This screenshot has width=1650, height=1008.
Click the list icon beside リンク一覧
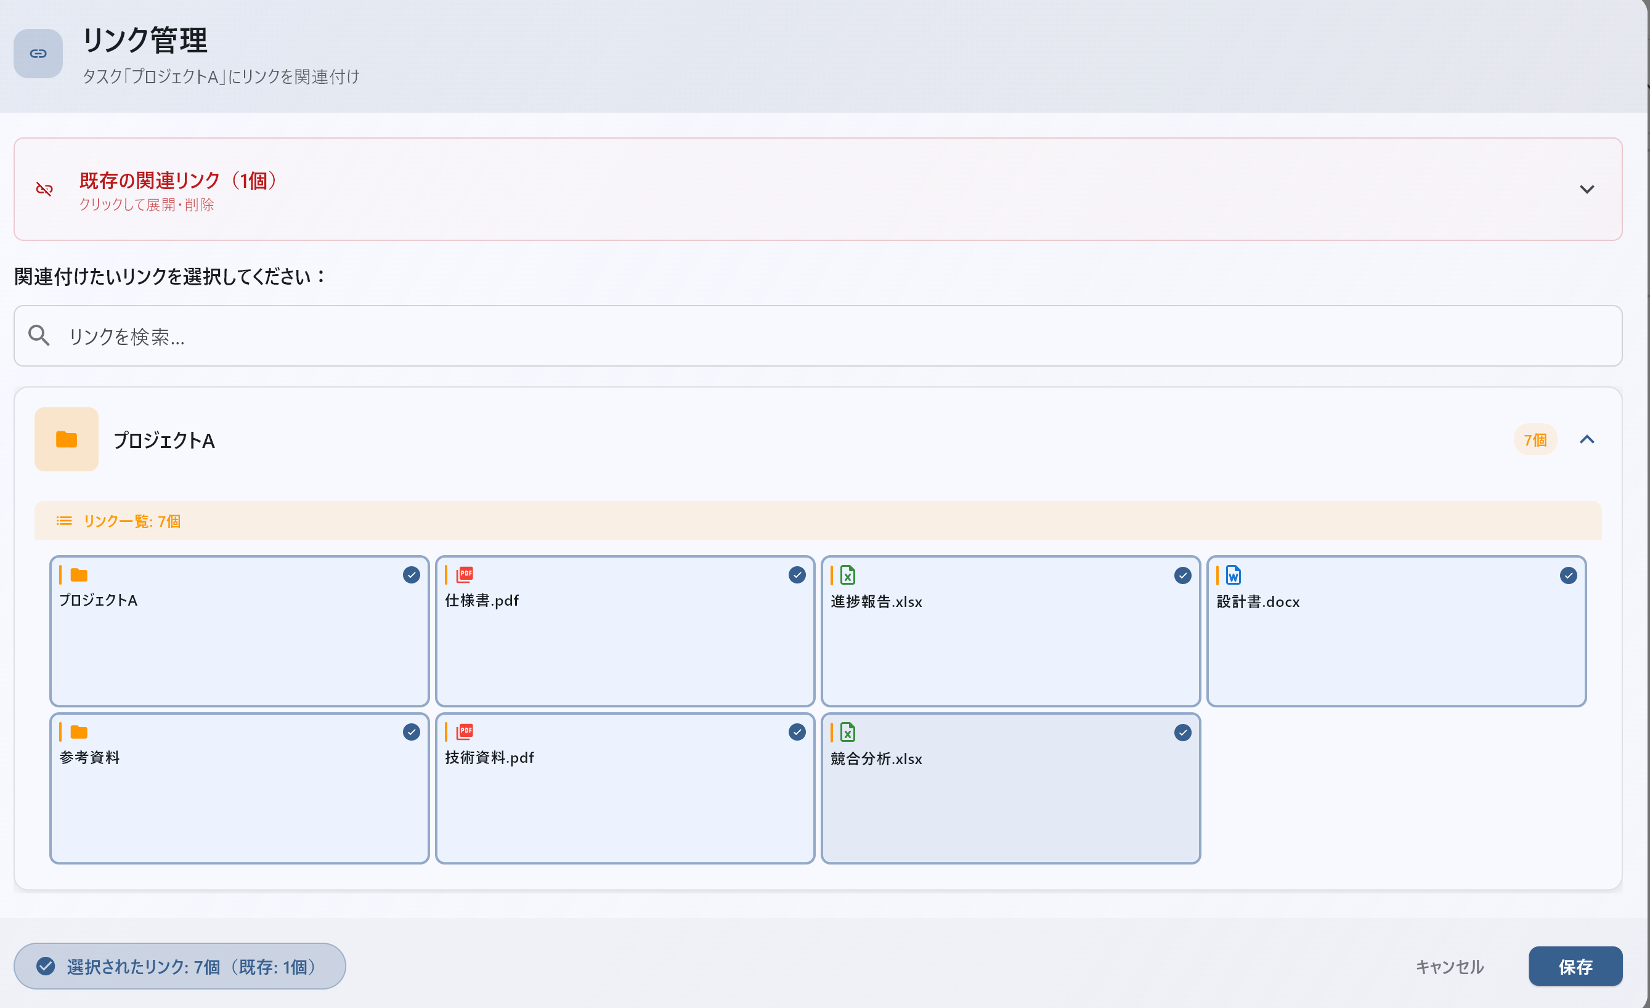coord(63,521)
